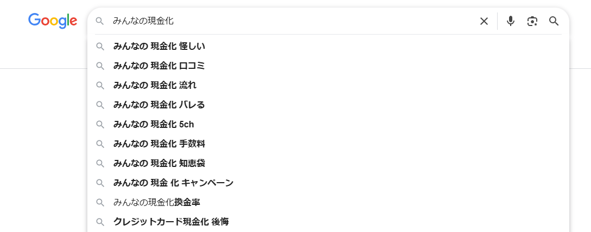The width and height of the screenshot is (591, 232).
Task: Click magnifier icon beside the 怪しい suggestion
Action: point(100,47)
